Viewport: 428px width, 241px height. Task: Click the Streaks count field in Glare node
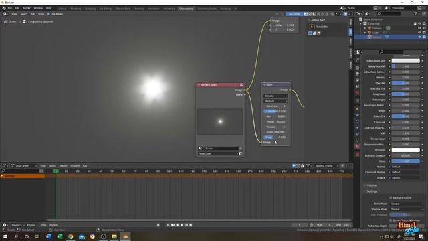pos(275,127)
